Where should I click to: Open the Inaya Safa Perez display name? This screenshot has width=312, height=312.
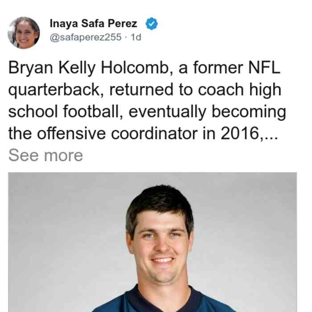coord(93,24)
